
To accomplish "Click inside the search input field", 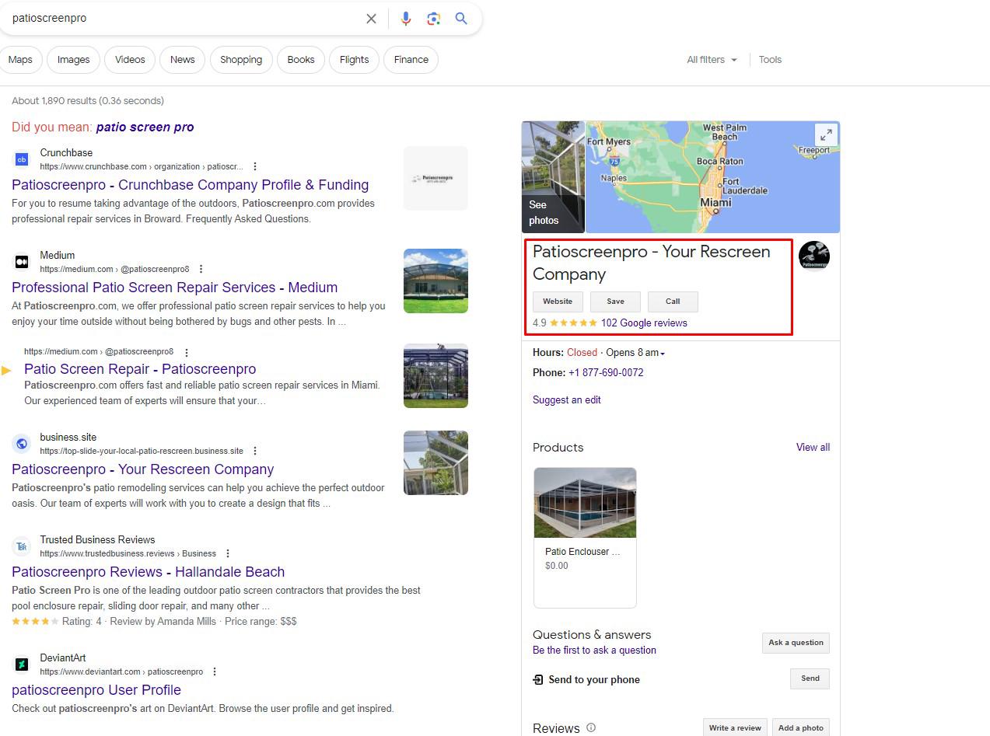I will (x=179, y=19).
